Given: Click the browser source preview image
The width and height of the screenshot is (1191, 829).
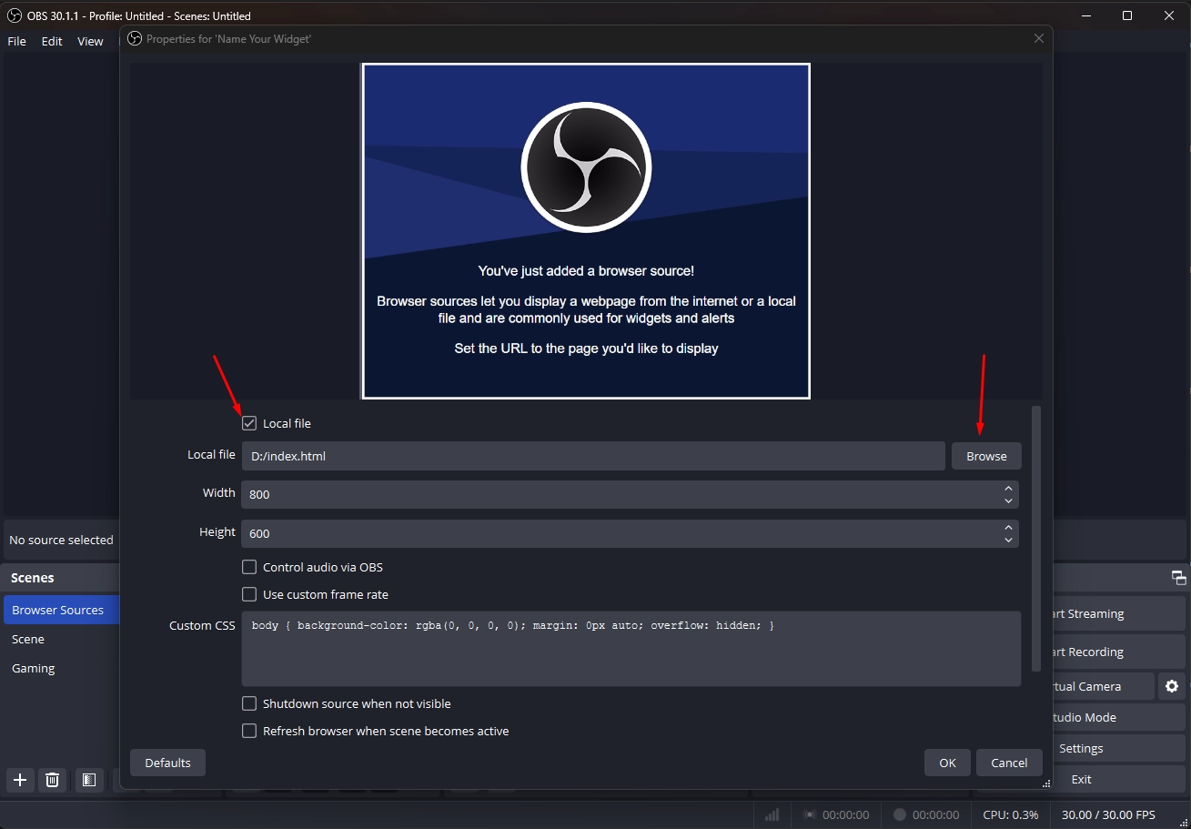Looking at the screenshot, I should [586, 231].
